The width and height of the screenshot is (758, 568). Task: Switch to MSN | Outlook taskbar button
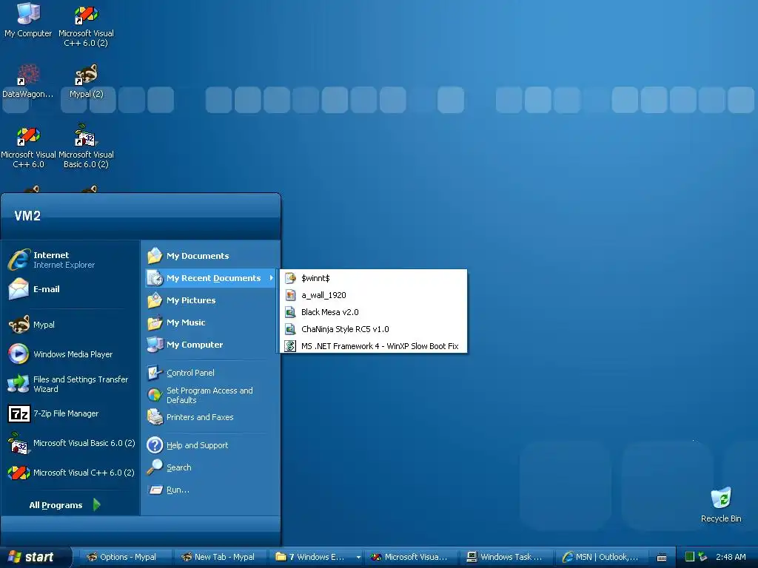click(x=602, y=558)
